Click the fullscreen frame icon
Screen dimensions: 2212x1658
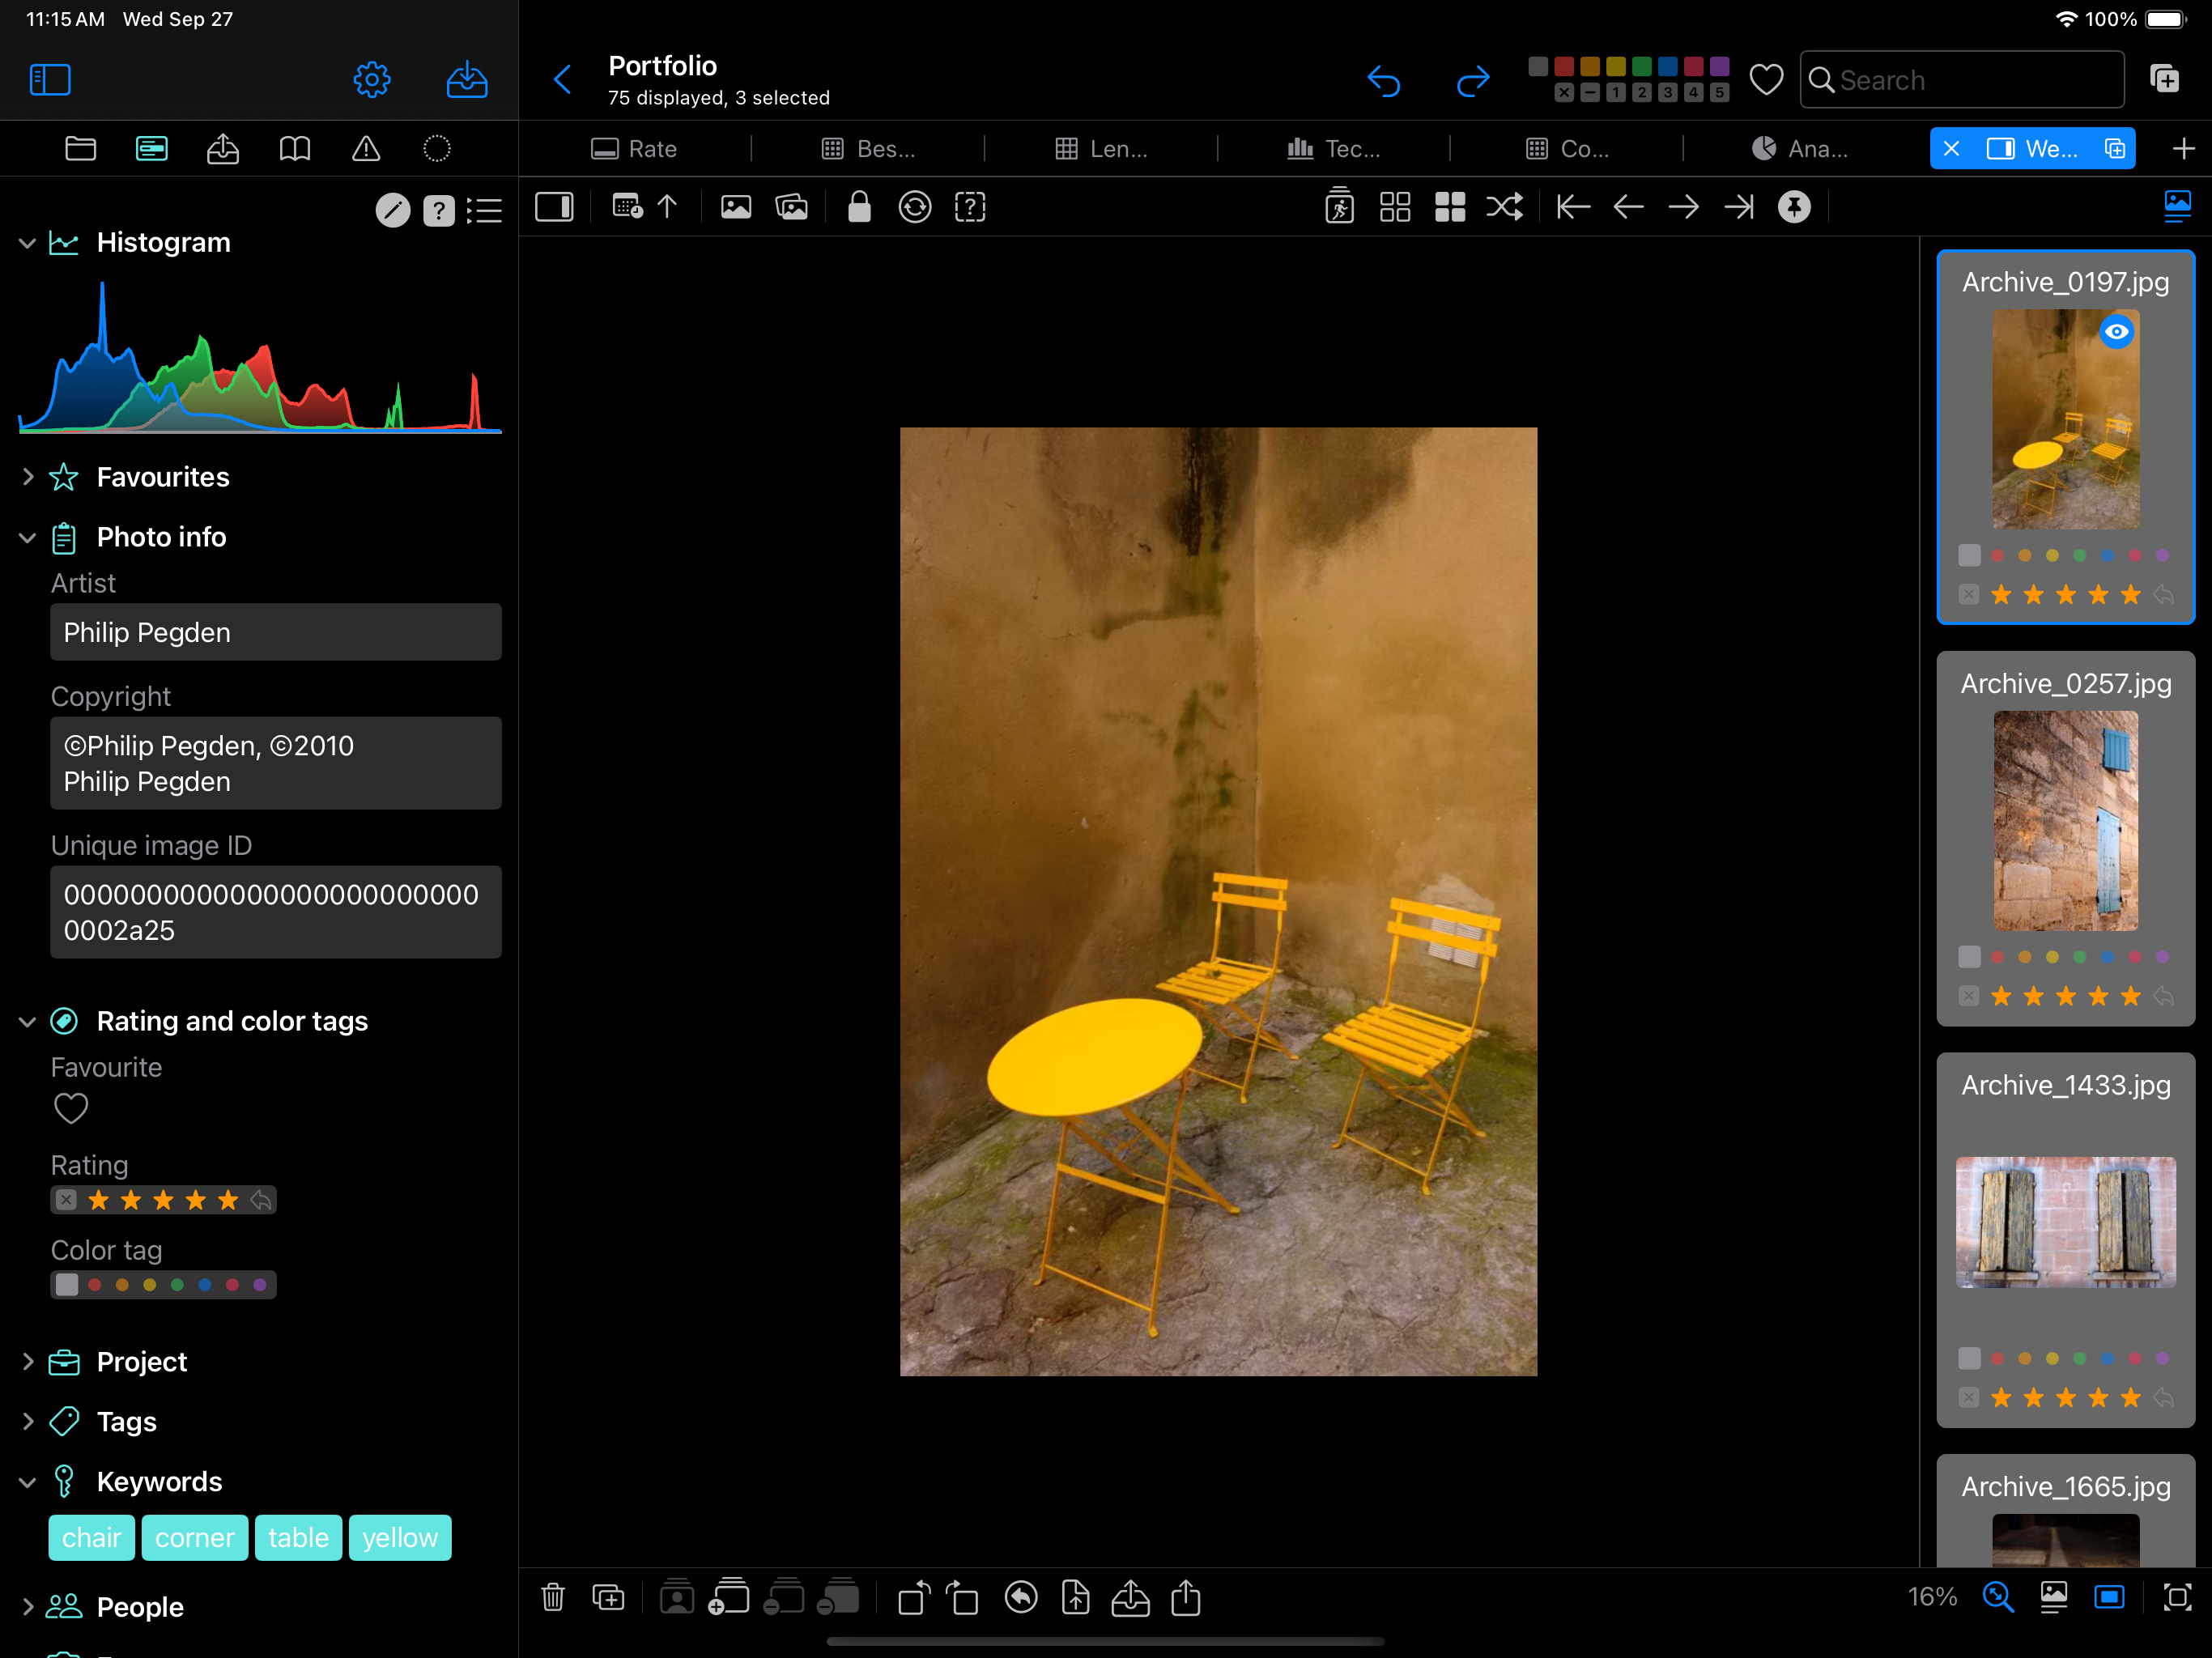(x=2177, y=1597)
